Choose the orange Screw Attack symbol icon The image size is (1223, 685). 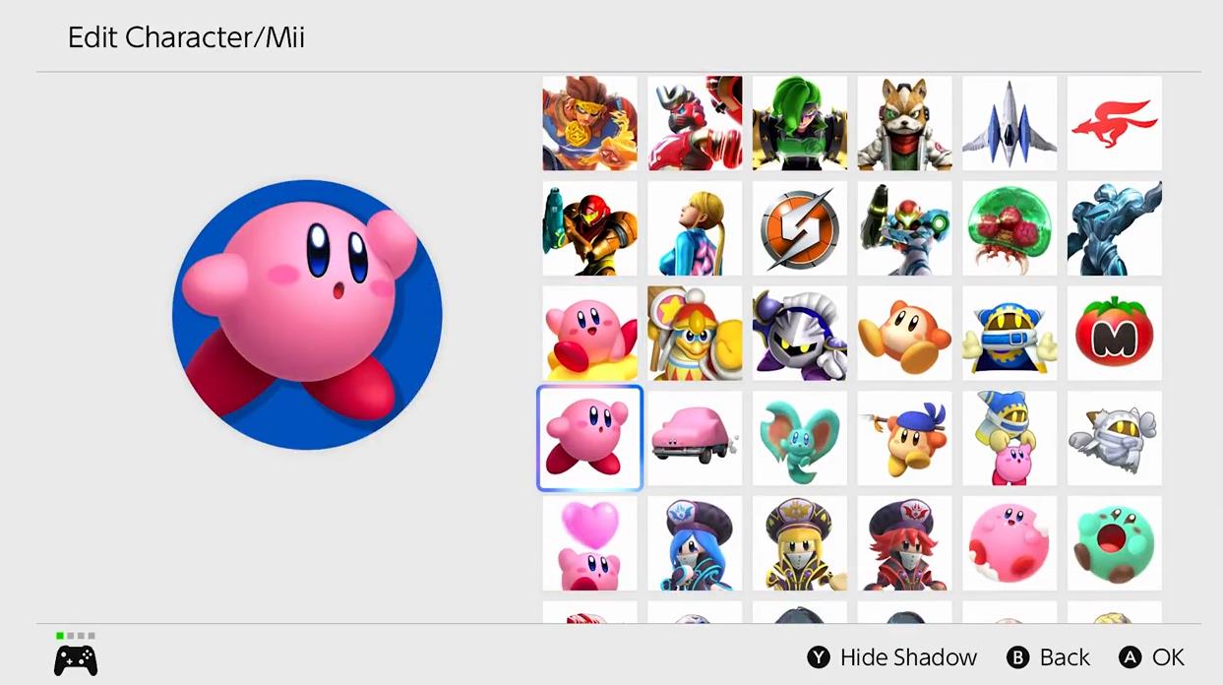point(800,228)
